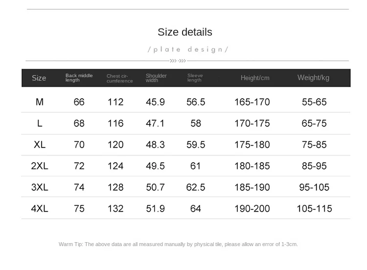Select the M size row label
The height and width of the screenshot is (270, 367).
pos(40,102)
